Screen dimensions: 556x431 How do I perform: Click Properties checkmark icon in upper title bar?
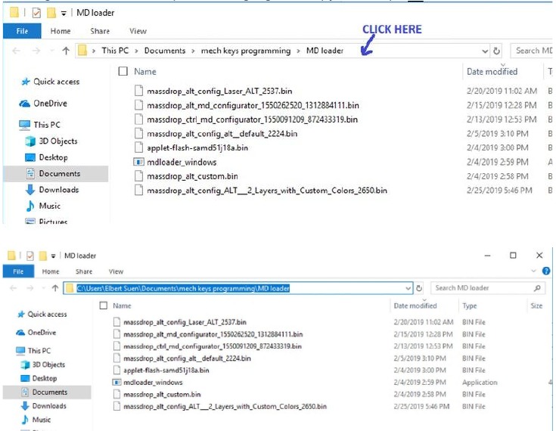point(36,13)
